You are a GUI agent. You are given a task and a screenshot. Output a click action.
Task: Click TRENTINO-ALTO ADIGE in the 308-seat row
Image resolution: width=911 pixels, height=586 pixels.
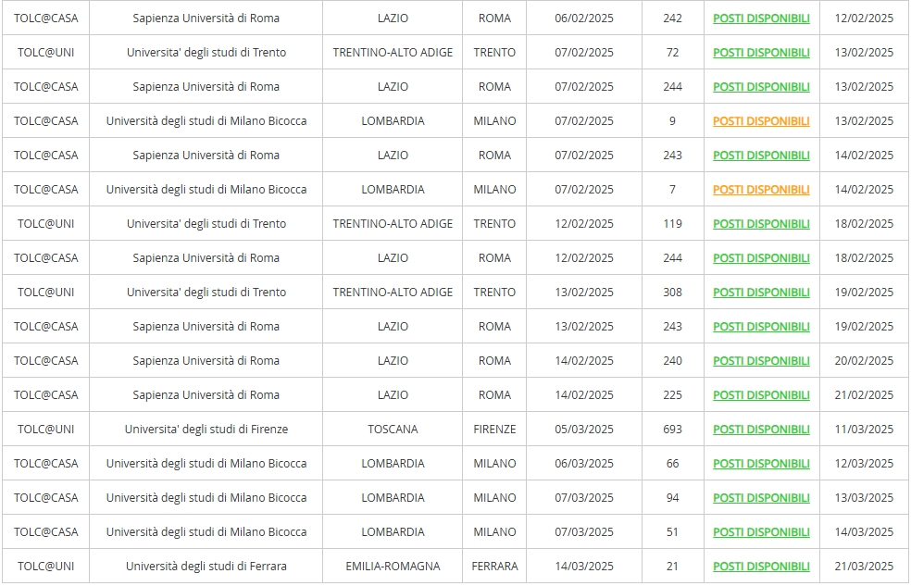(x=393, y=293)
